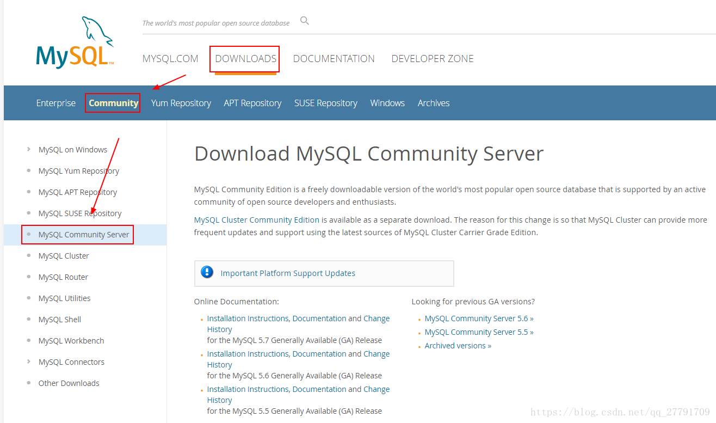Open MySQL Connectors sidebar link
Viewport: 716px width, 423px height.
(x=71, y=362)
